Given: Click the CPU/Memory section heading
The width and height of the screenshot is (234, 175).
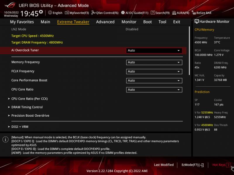Looking at the screenshot, I should [204, 30].
